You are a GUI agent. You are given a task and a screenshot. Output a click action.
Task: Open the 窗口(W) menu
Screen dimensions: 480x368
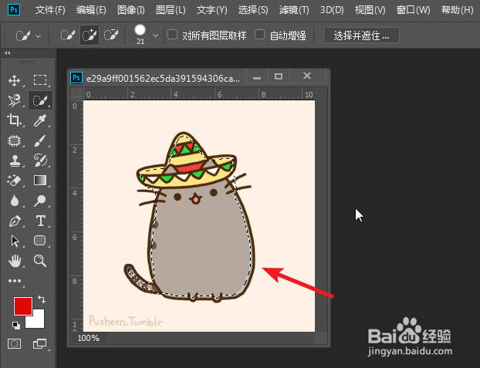(x=414, y=10)
